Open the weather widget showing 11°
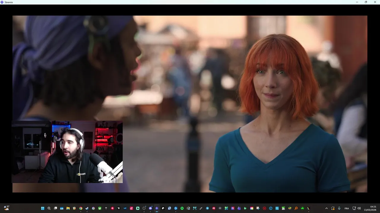This screenshot has width=380, height=213. coord(7,208)
